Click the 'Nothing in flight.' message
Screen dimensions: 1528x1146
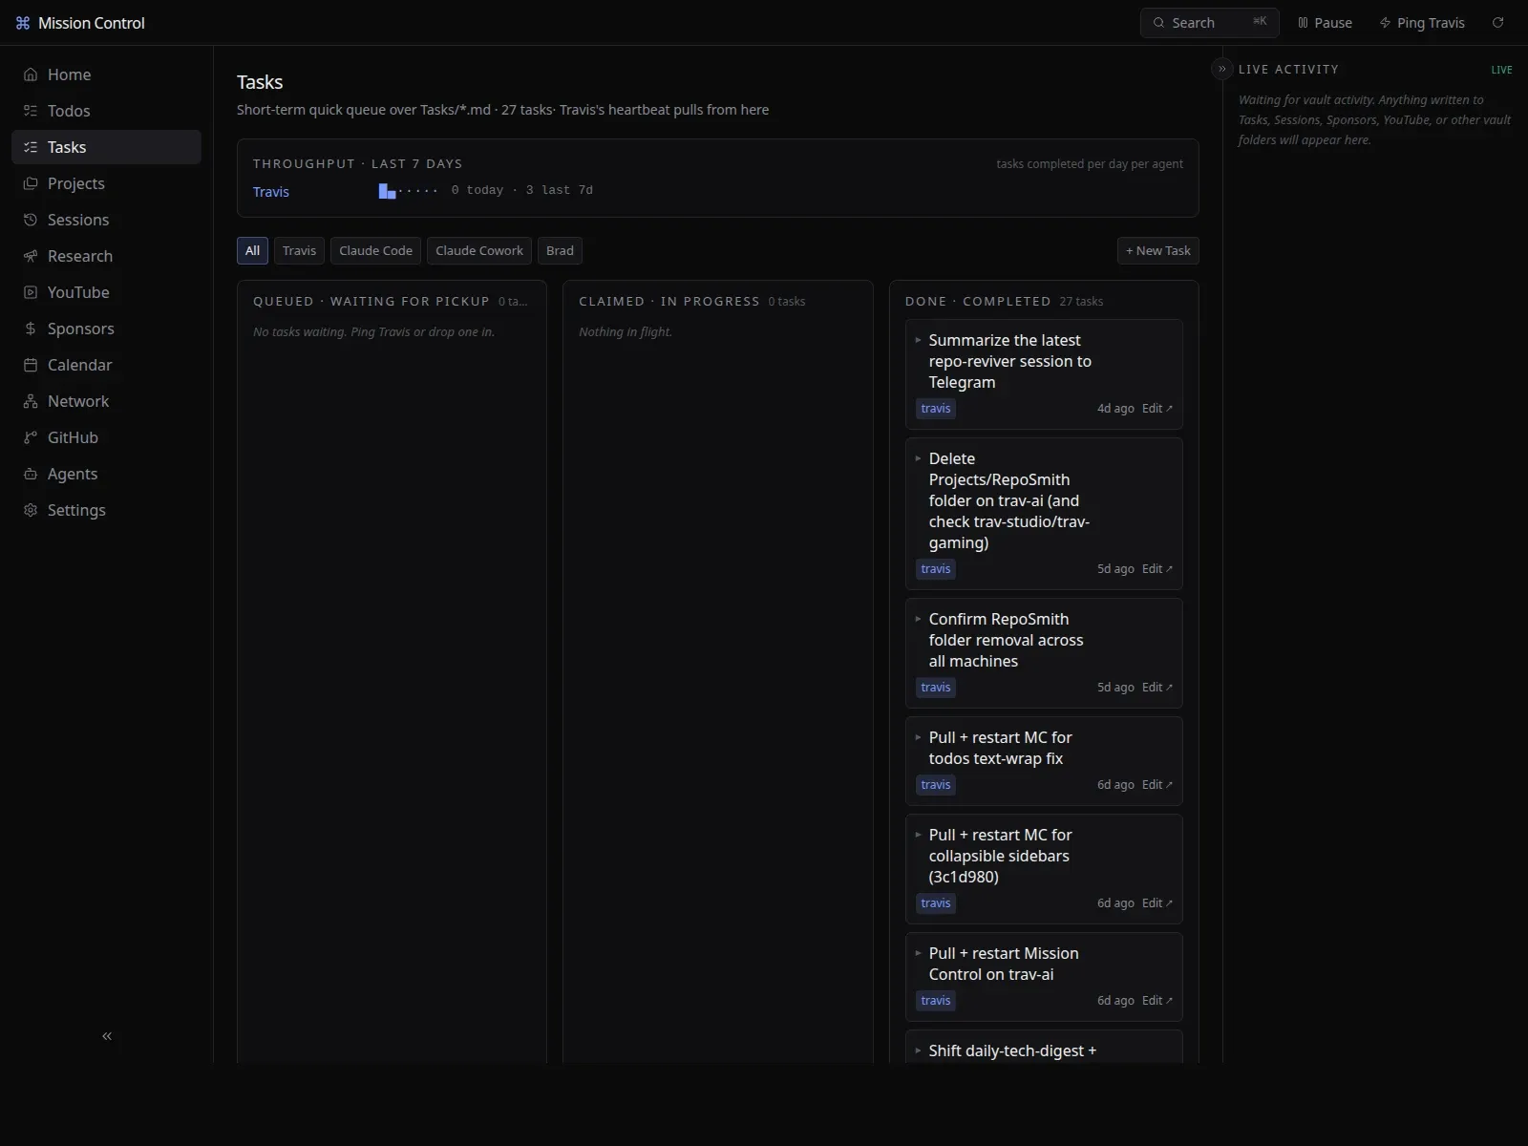click(x=626, y=332)
